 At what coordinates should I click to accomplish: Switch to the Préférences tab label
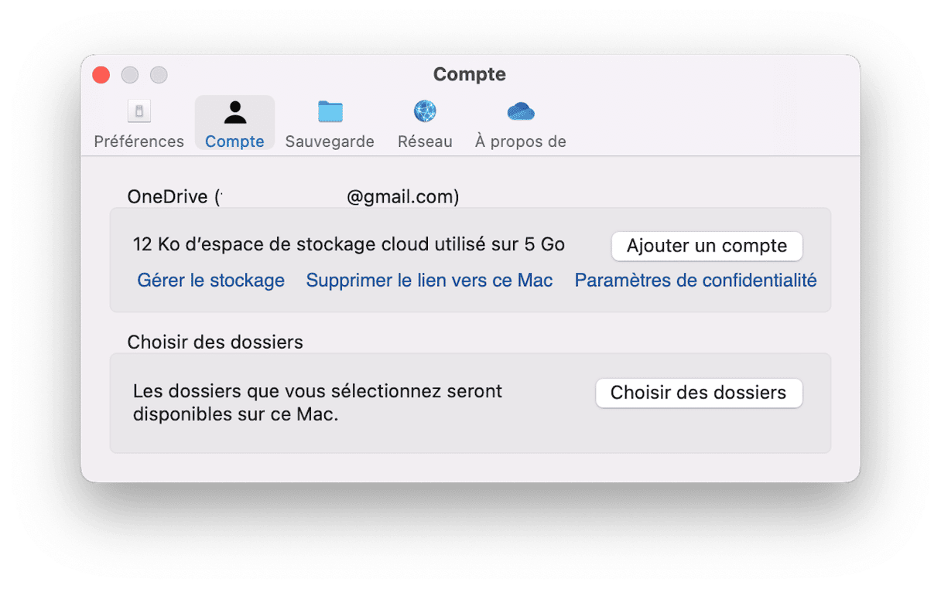tap(139, 141)
